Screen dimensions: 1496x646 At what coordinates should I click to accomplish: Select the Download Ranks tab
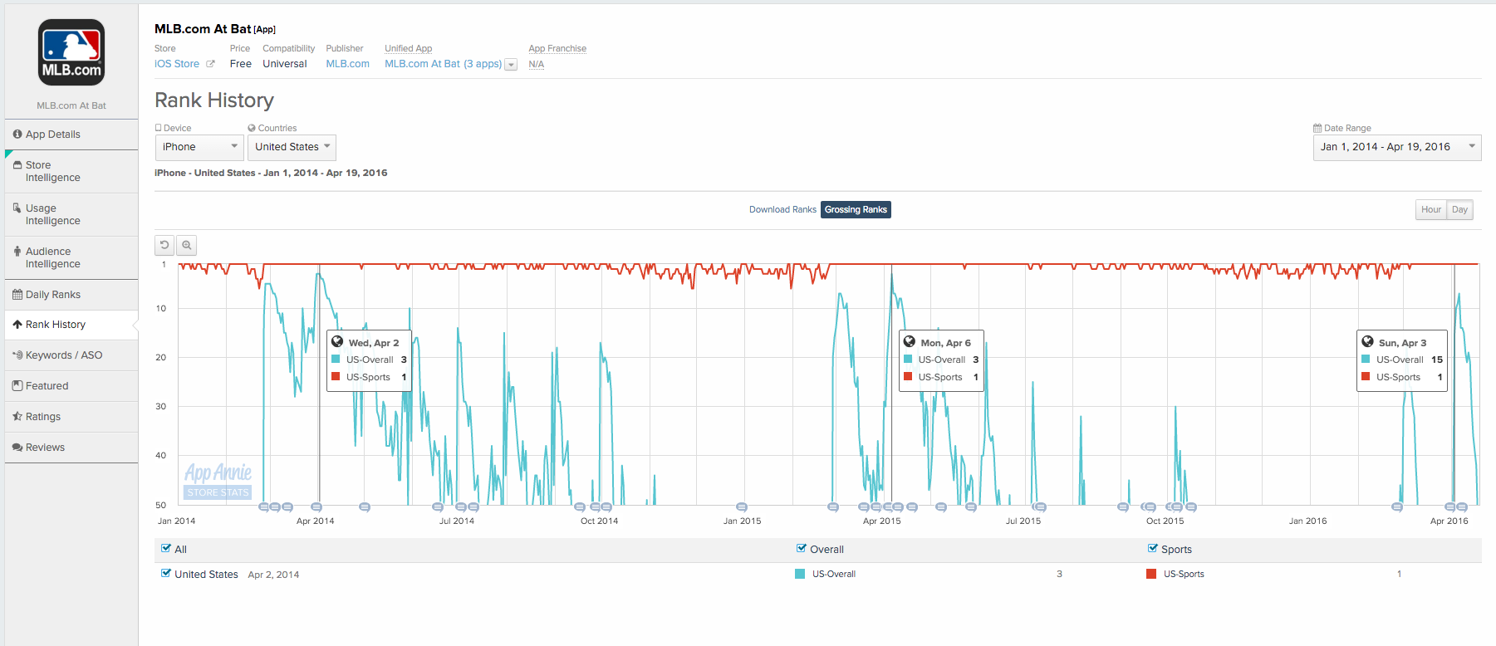pos(782,209)
